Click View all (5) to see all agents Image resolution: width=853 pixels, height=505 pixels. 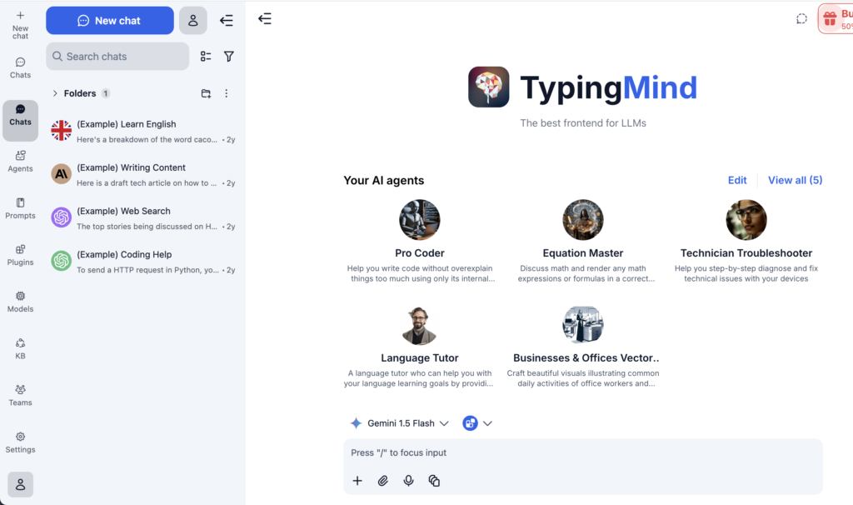(x=795, y=180)
